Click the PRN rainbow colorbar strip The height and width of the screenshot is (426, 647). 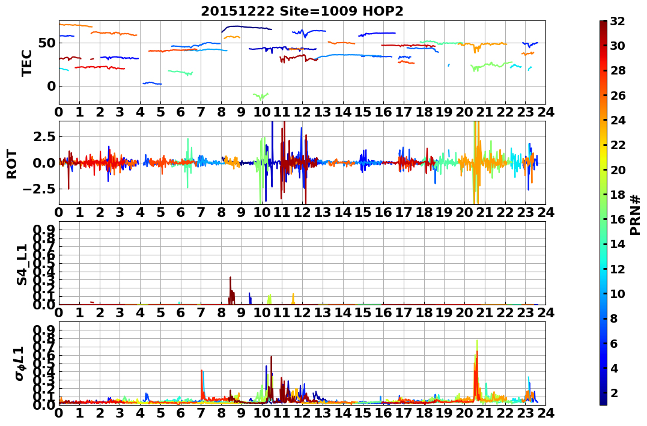[x=603, y=213]
